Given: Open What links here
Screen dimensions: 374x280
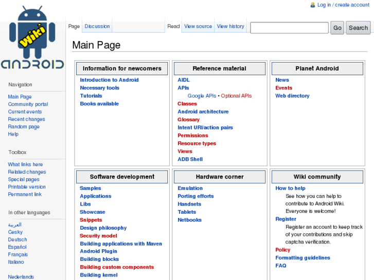Looking at the screenshot, I should pyautogui.click(x=25, y=164).
